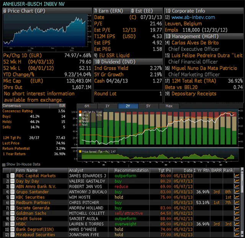245x238 pixels.
Task: Select the 5Y time range tab
Action: coord(145,106)
